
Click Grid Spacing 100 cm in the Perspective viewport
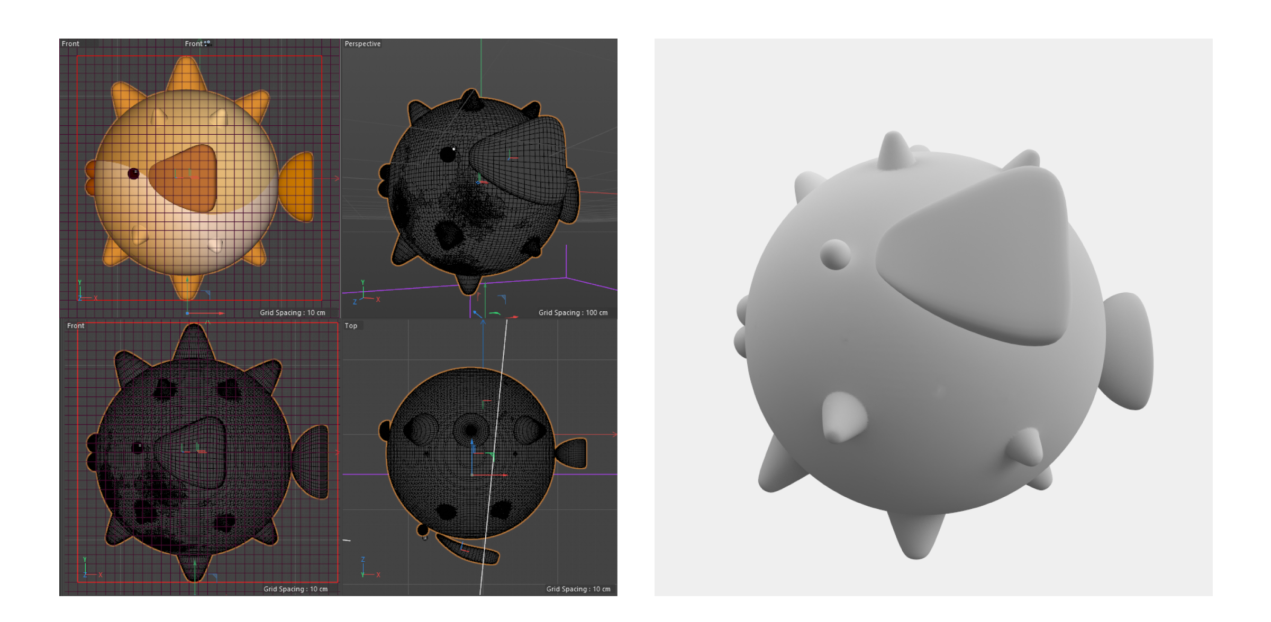573,313
